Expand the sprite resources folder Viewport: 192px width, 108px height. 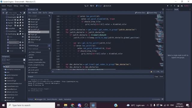pos(4,75)
